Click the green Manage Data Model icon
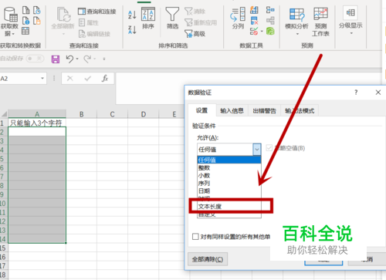This screenshot has width=386, height=280. [x=270, y=32]
